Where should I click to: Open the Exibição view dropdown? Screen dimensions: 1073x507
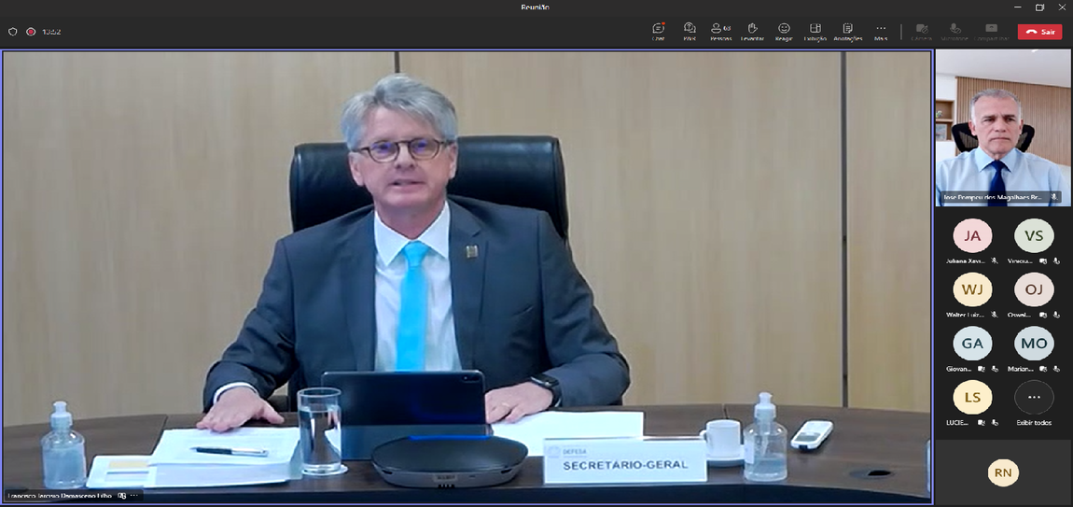click(x=815, y=31)
